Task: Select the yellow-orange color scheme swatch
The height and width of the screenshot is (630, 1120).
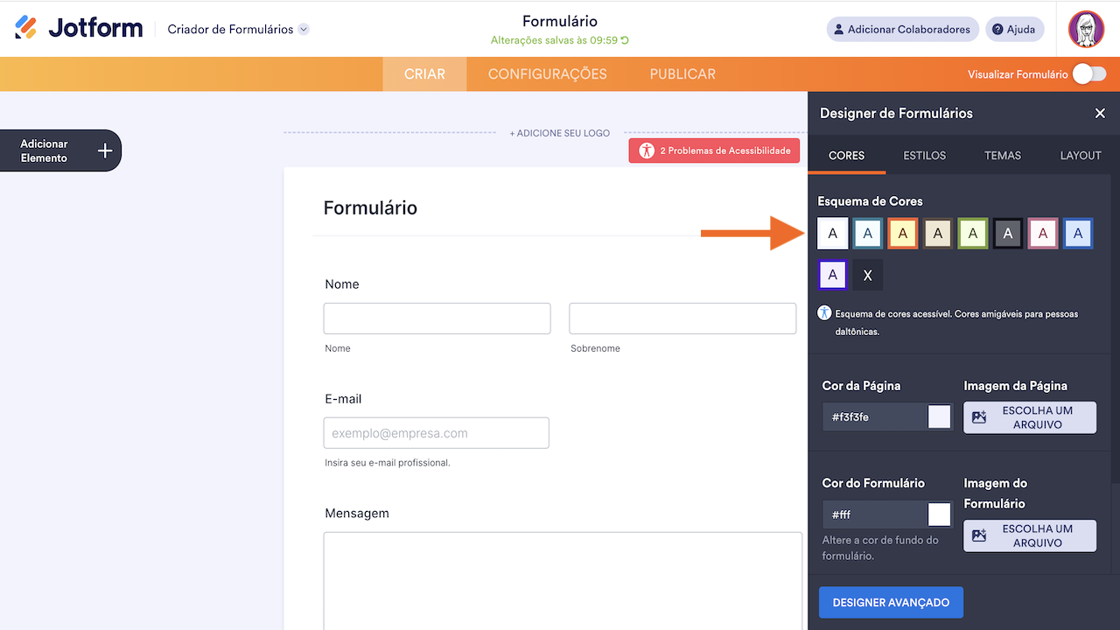Action: tap(903, 234)
